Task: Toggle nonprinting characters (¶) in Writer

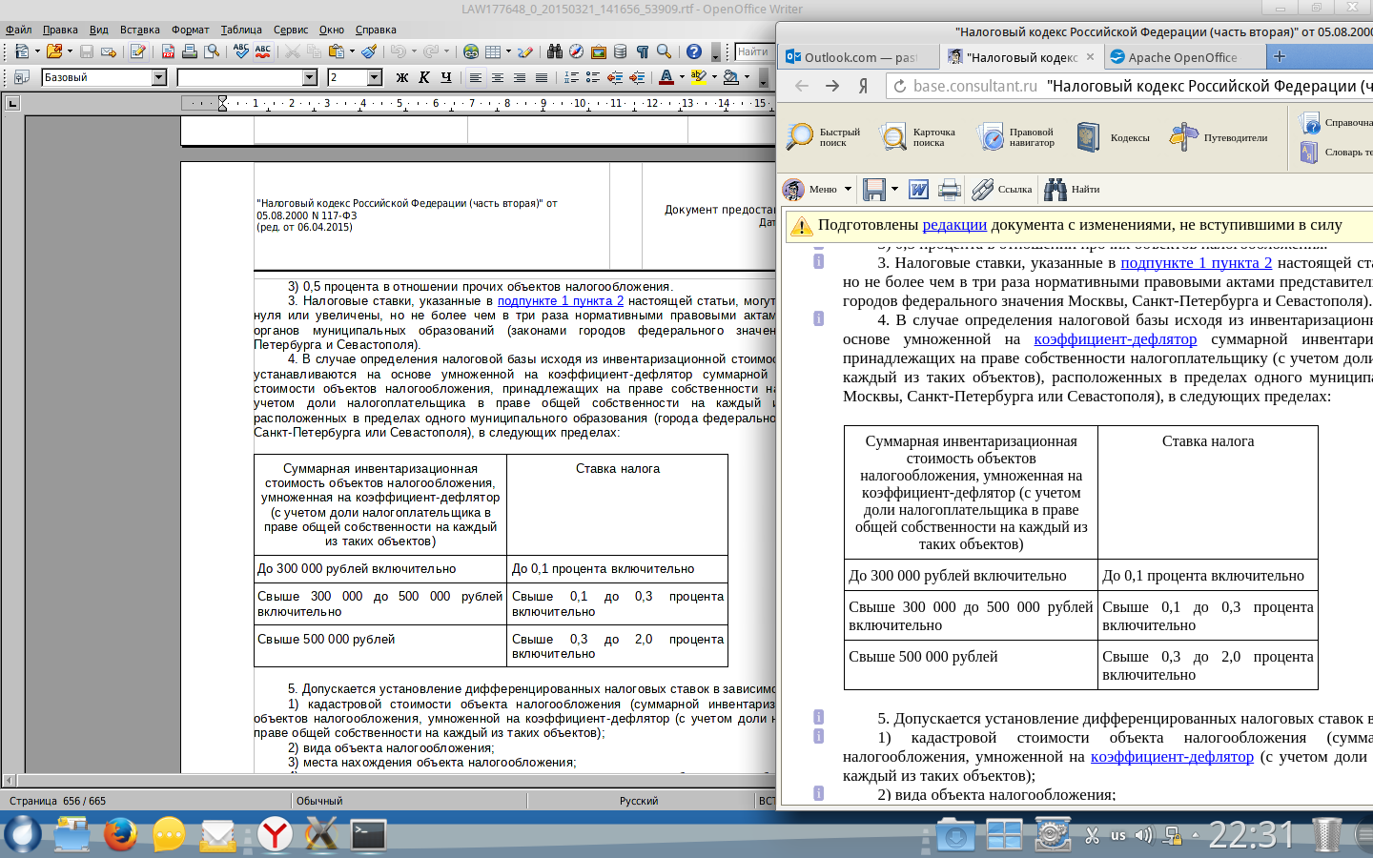Action: pyautogui.click(x=643, y=51)
